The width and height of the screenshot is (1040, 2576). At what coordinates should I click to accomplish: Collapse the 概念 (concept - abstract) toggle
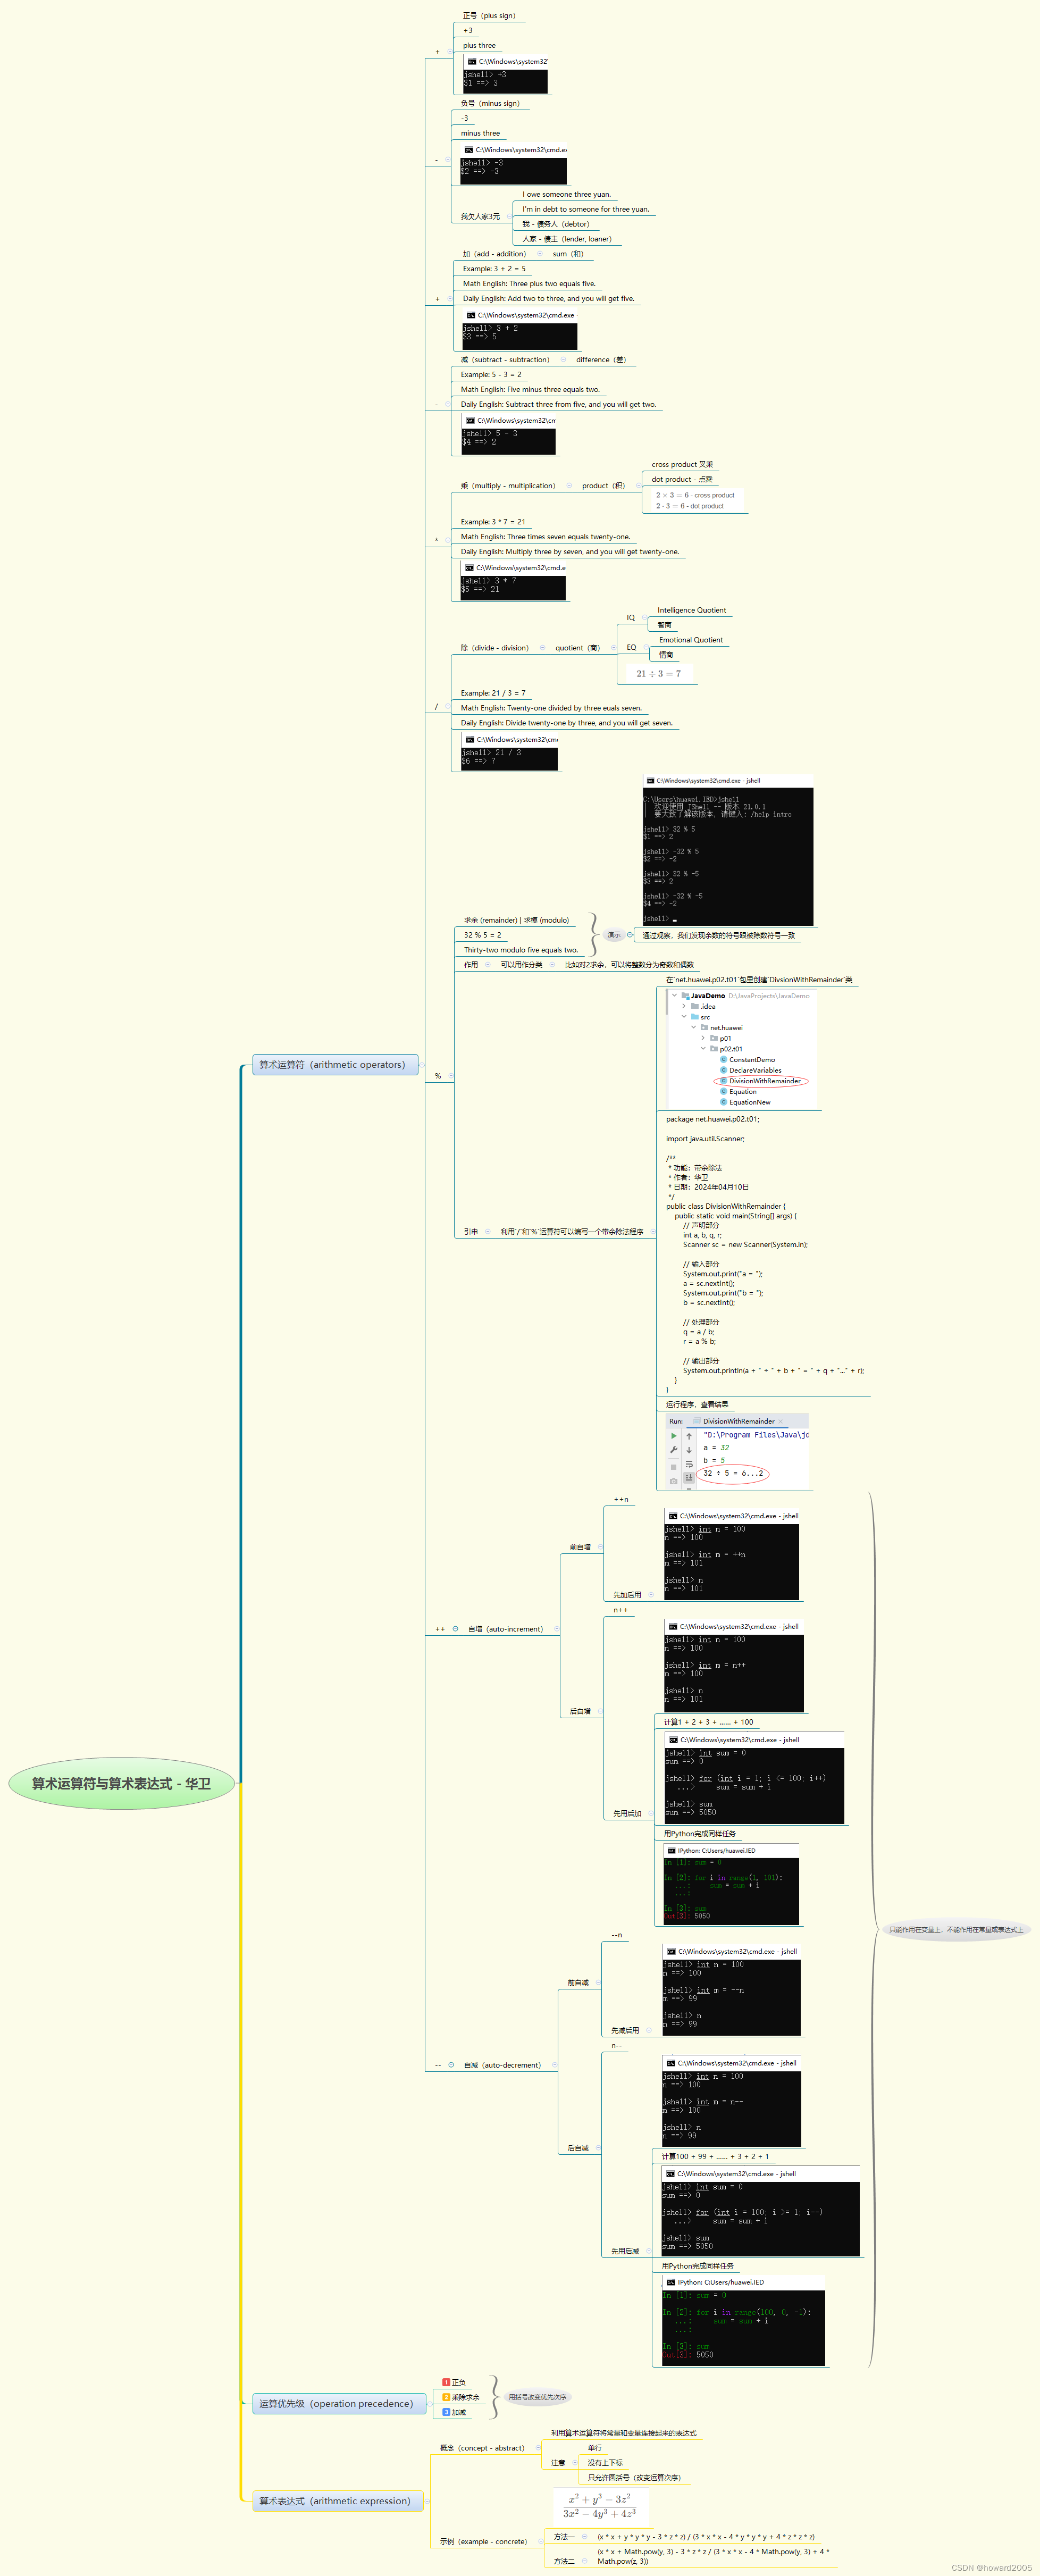pyautogui.click(x=538, y=2448)
